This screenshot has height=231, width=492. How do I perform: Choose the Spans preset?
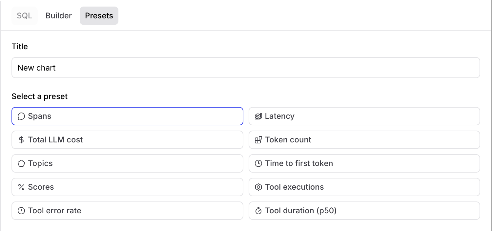tap(127, 116)
